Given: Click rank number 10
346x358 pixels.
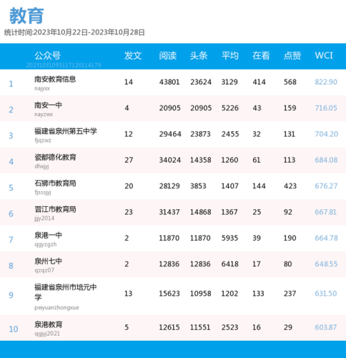Looking at the screenshot, I should [x=14, y=329].
